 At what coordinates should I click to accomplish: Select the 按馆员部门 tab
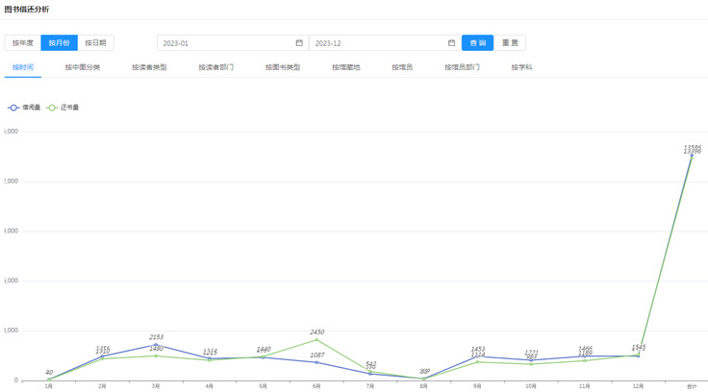pyautogui.click(x=462, y=67)
